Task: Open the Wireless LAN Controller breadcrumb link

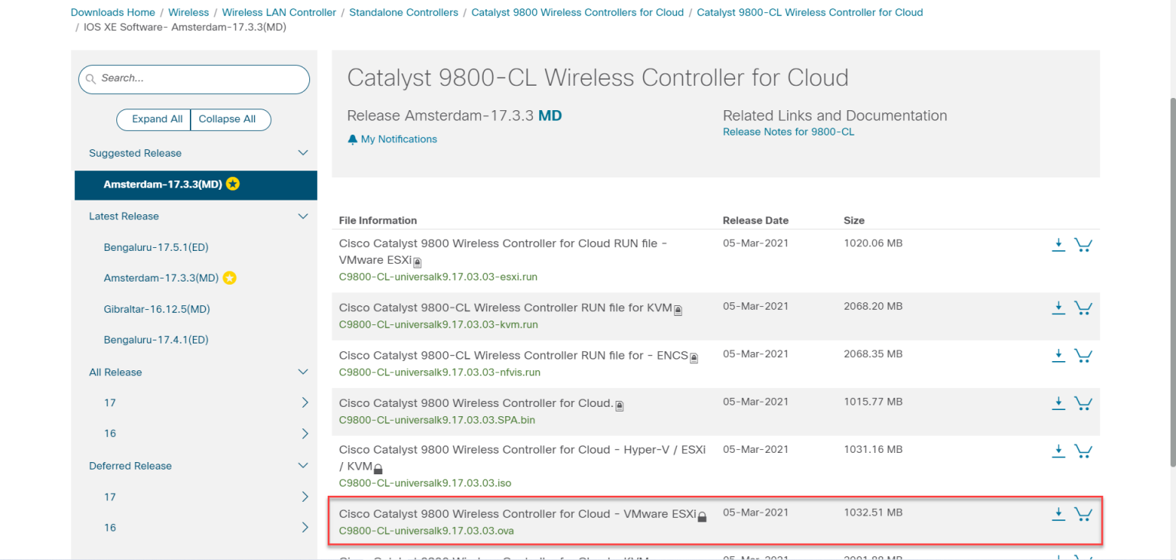Action: coord(279,12)
